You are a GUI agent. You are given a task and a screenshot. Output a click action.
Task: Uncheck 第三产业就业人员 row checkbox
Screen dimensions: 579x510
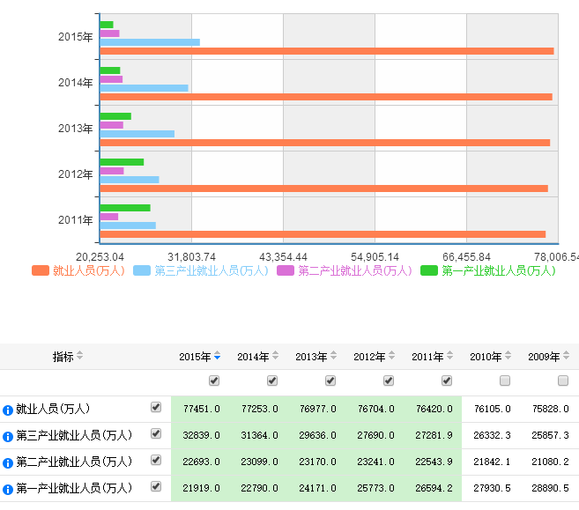tap(156, 433)
